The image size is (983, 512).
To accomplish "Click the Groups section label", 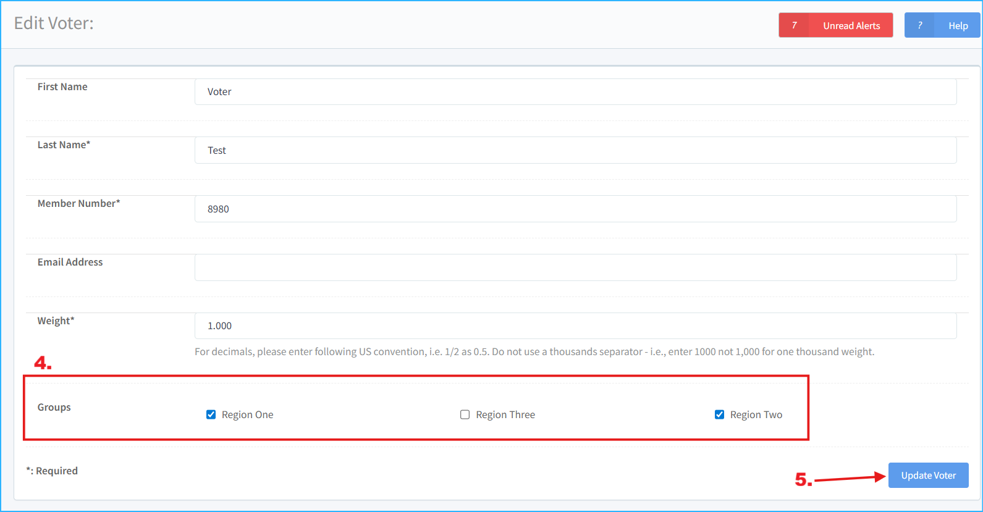I will point(54,407).
